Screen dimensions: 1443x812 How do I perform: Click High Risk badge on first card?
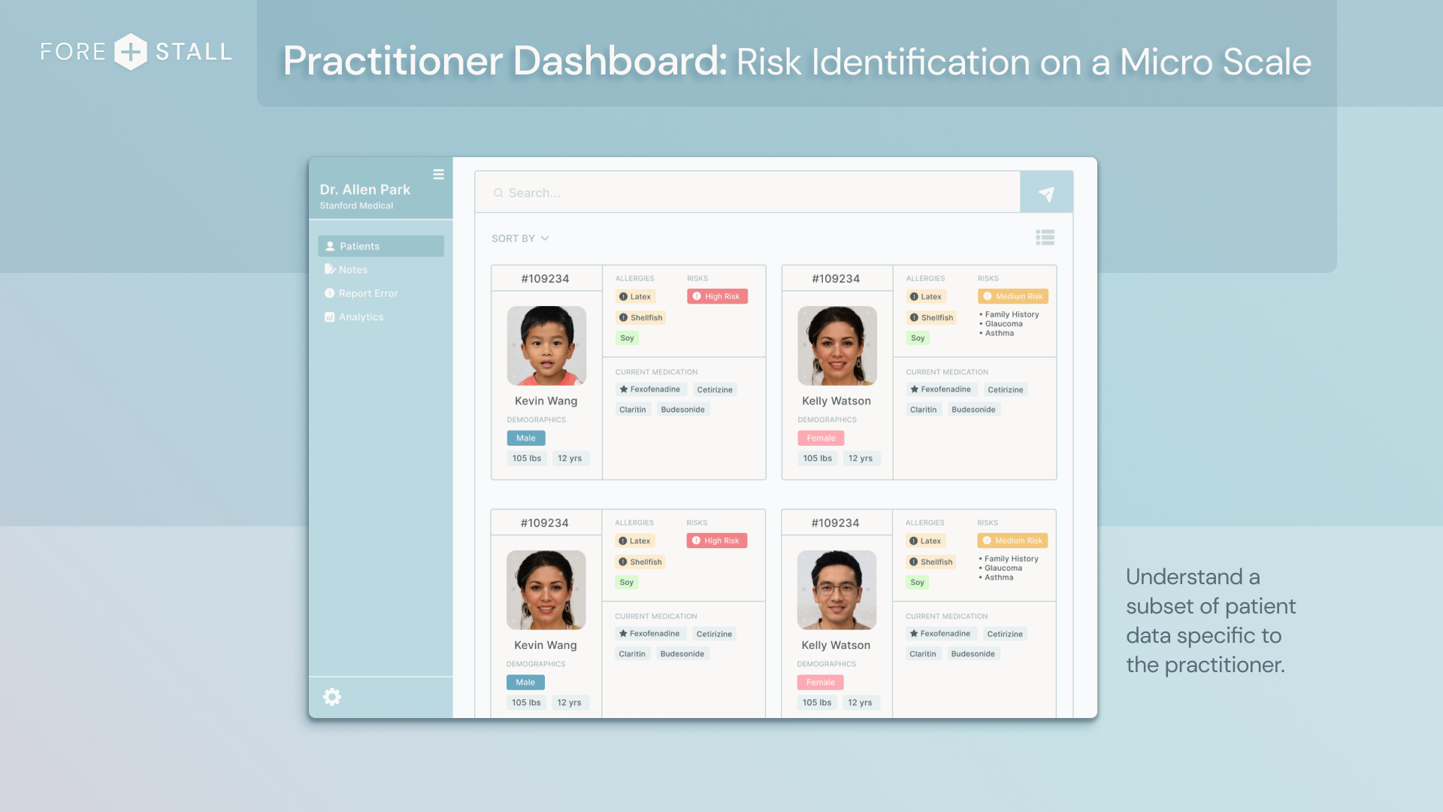pyautogui.click(x=717, y=296)
